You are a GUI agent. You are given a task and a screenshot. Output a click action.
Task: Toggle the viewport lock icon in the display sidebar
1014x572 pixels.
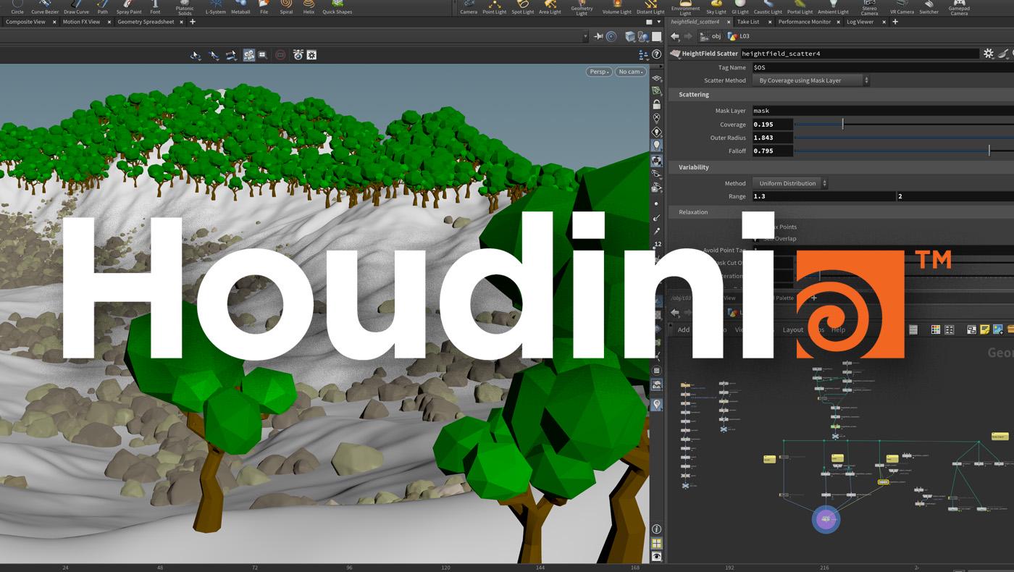pos(656,104)
